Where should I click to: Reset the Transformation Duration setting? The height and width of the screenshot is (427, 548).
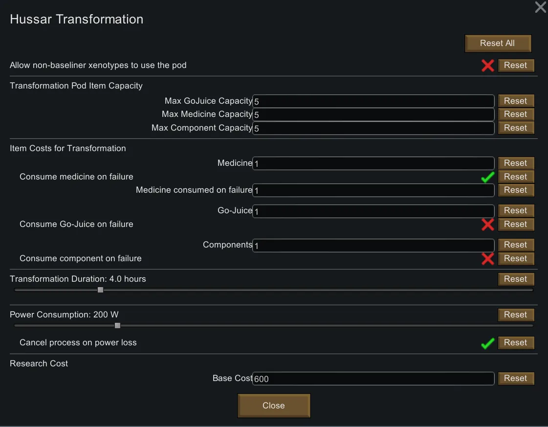click(515, 279)
